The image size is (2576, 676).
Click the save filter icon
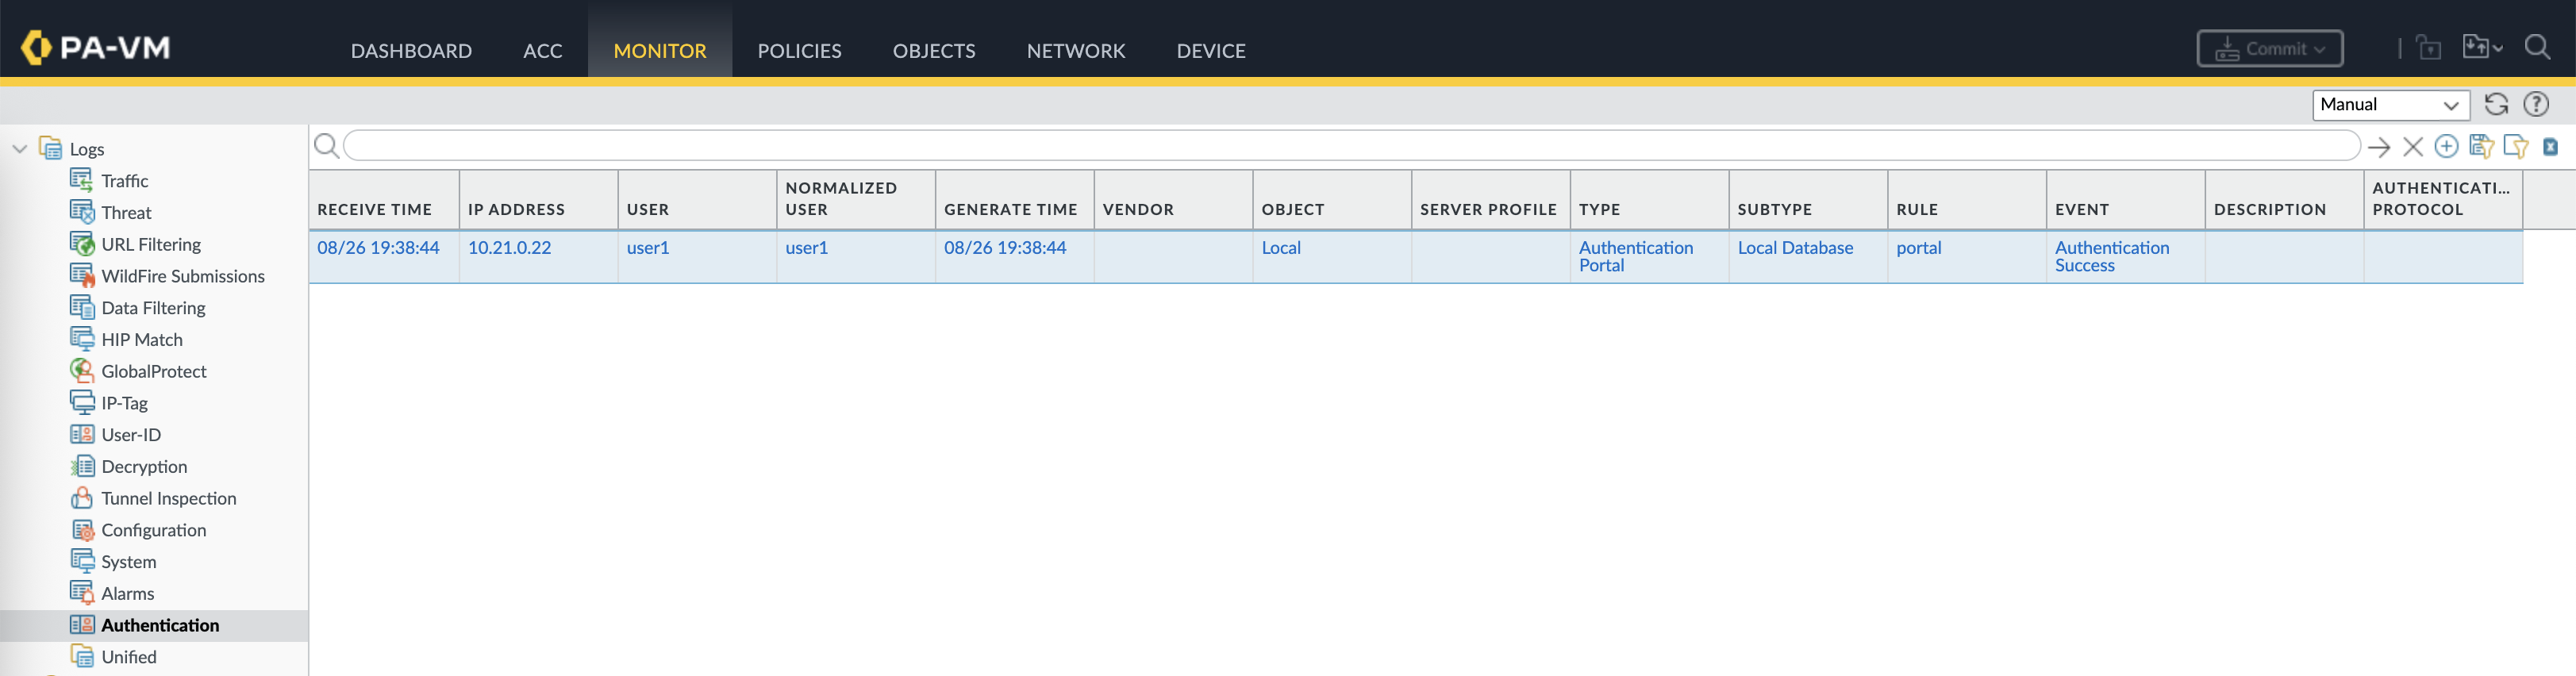(x=2481, y=147)
